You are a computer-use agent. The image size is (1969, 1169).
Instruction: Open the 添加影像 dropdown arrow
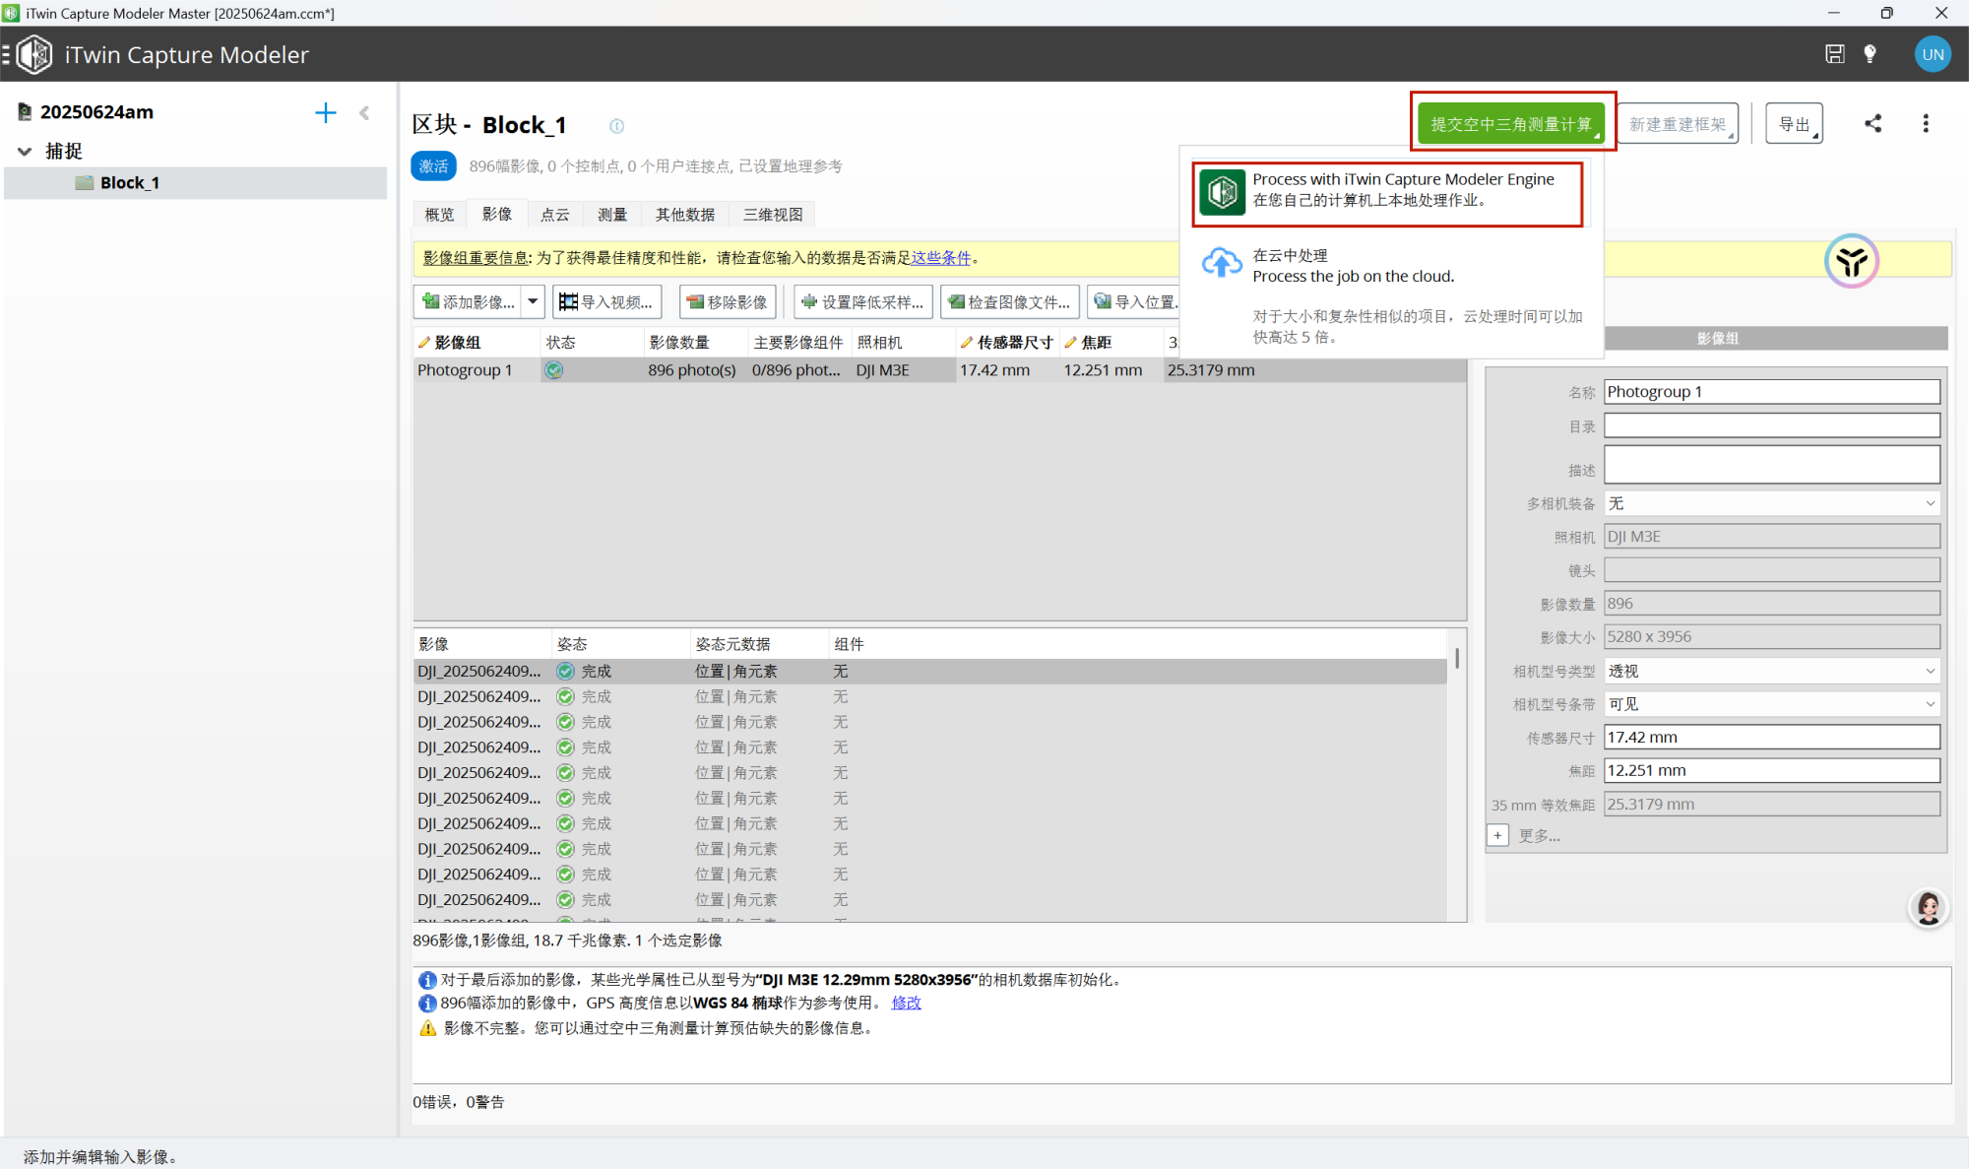click(533, 301)
